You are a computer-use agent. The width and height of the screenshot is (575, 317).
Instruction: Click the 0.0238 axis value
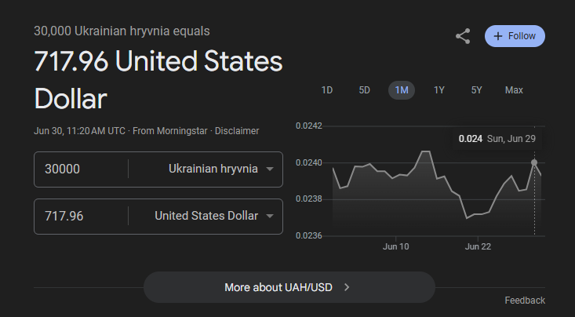coord(309,199)
